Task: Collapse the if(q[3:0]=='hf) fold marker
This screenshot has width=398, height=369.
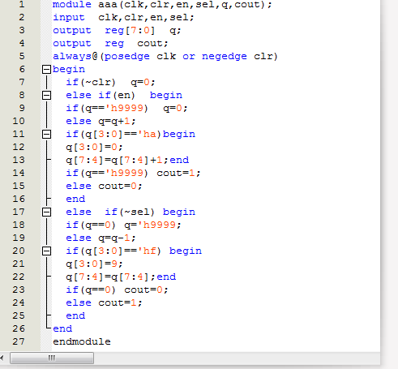Action: [46, 251]
